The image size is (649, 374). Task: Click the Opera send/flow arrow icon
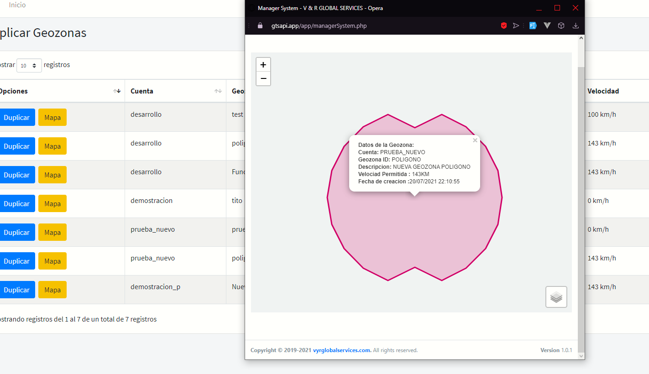point(516,26)
